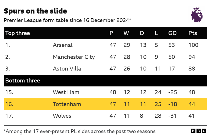Click Tottenham's -18 goal difference value
Screen dimensions: 211x140
point(173,104)
